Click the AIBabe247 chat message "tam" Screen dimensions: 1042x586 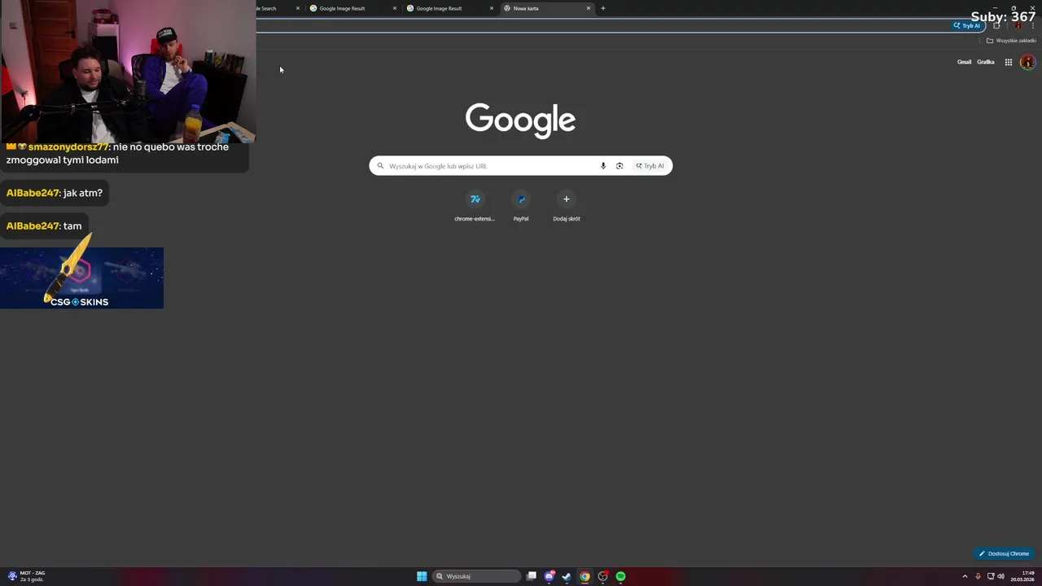43,225
